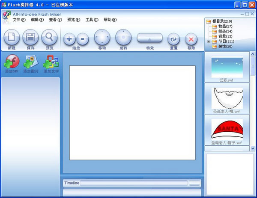This screenshot has width=257, height=198.
Task: Click the thumbnail list scroll-up arrow
Action: point(253,54)
